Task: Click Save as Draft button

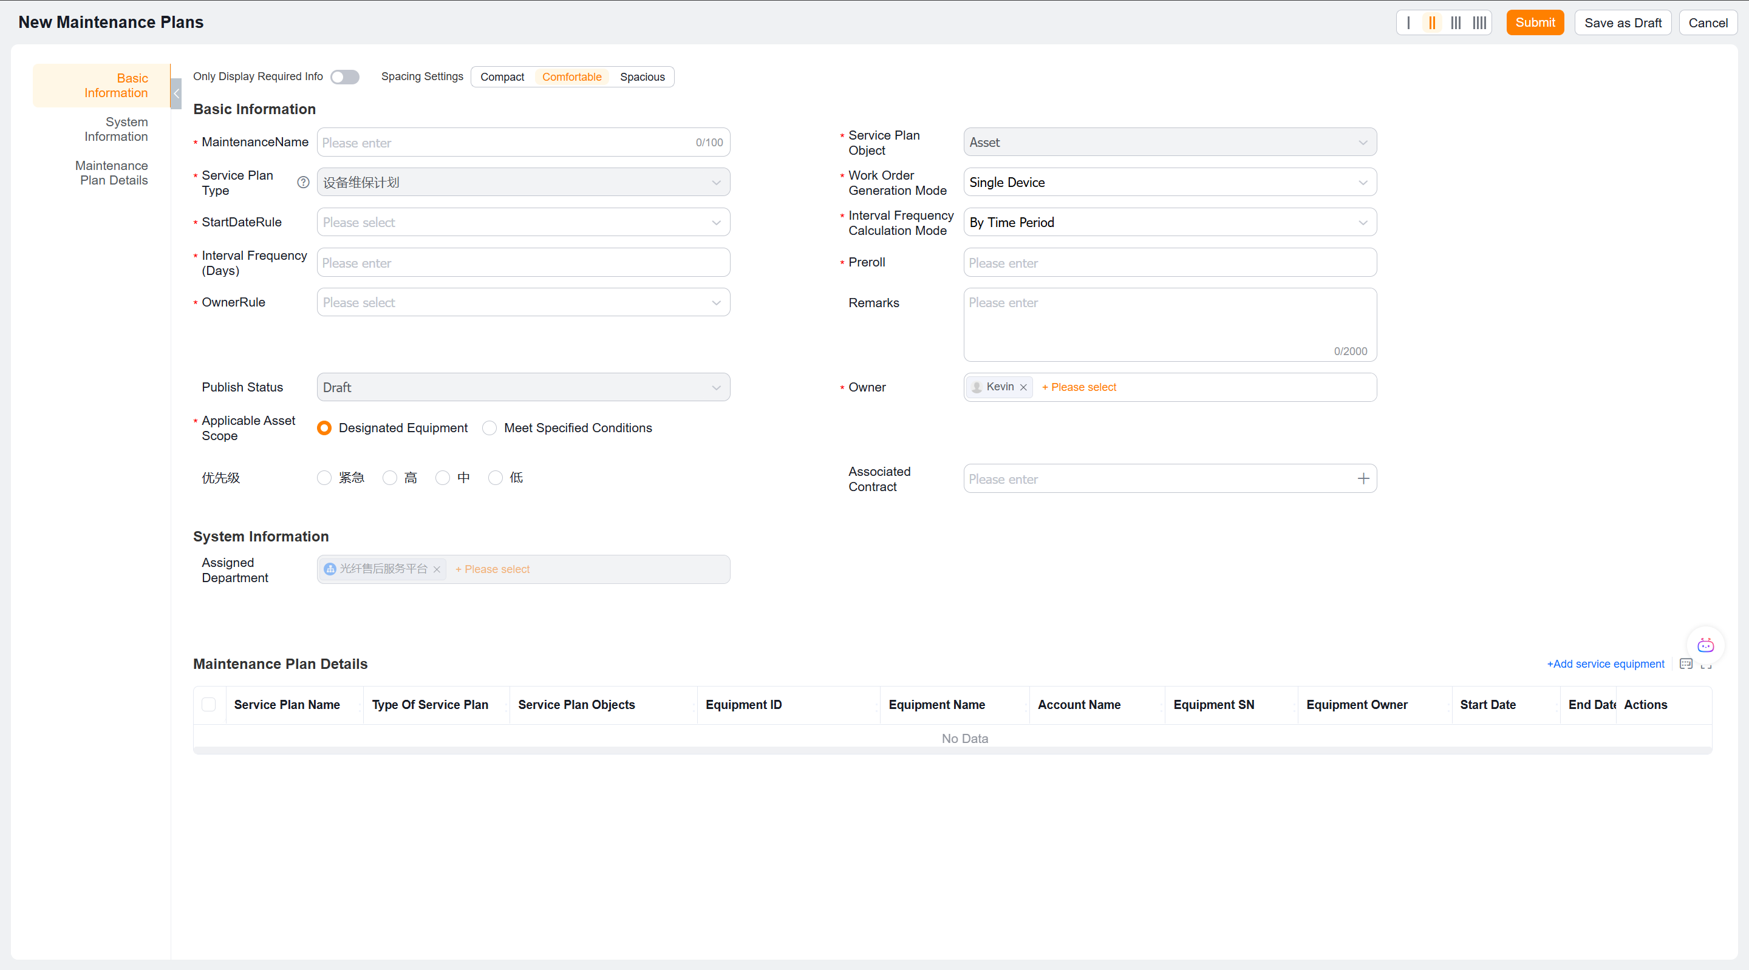Action: (x=1623, y=22)
